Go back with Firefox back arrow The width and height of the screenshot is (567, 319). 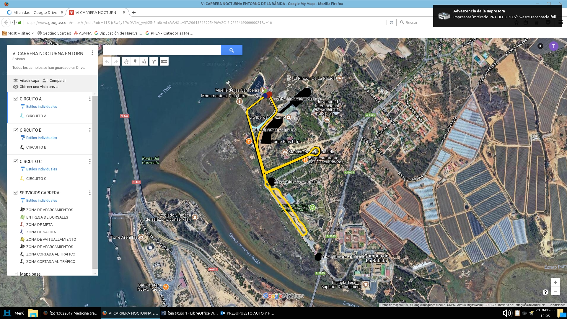(6, 22)
